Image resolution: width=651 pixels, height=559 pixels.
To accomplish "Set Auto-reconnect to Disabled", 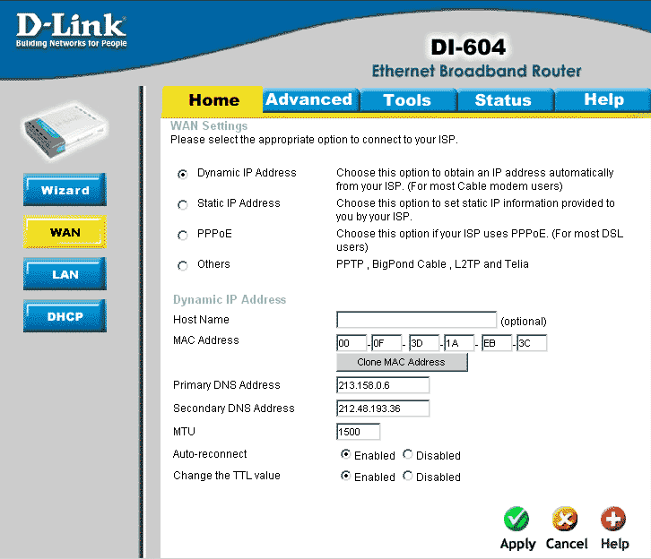I will [408, 454].
